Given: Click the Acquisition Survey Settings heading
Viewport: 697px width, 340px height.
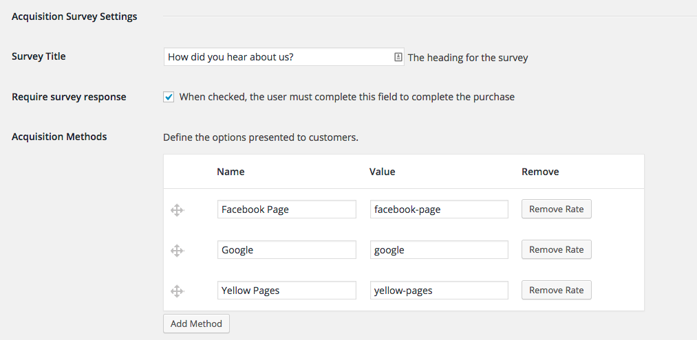Looking at the screenshot, I should pyautogui.click(x=74, y=16).
